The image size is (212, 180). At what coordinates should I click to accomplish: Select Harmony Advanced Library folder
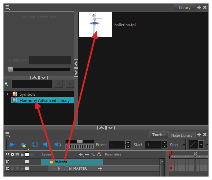(44, 101)
